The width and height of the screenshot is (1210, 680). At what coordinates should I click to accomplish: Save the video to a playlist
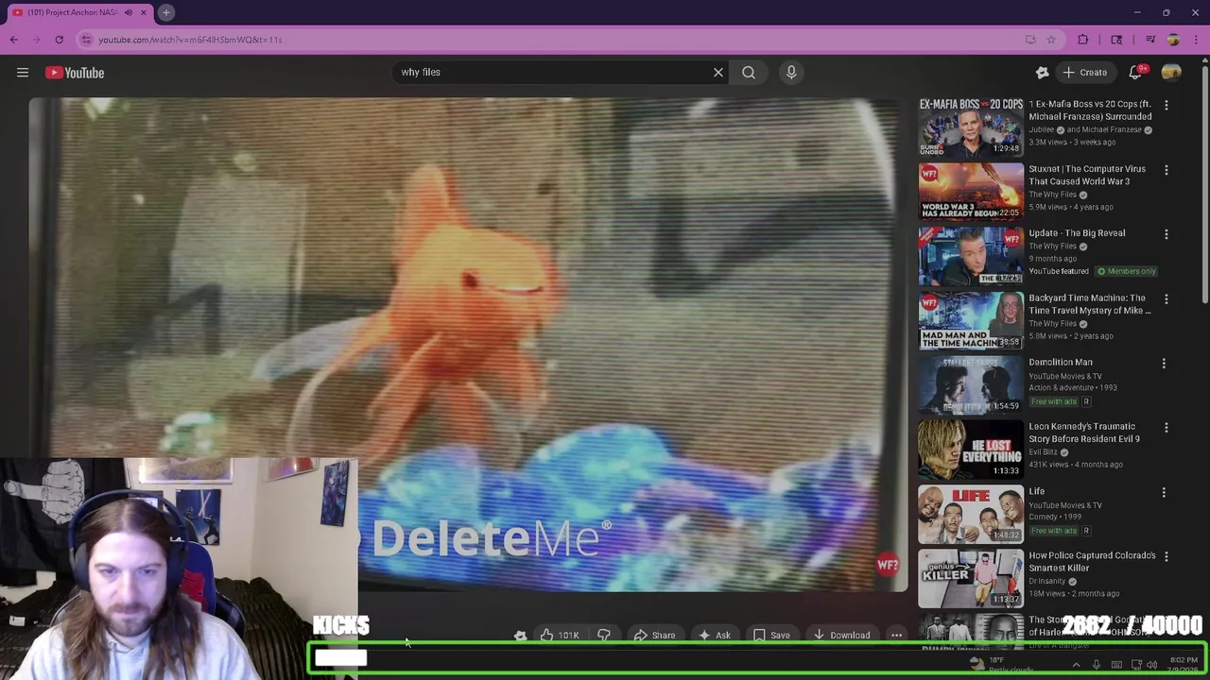(x=771, y=636)
